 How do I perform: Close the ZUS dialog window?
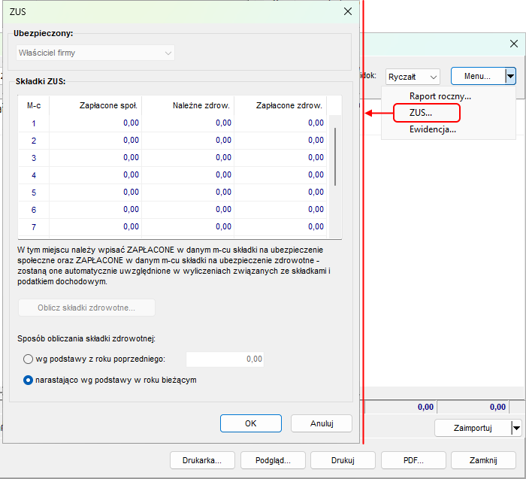tap(347, 11)
